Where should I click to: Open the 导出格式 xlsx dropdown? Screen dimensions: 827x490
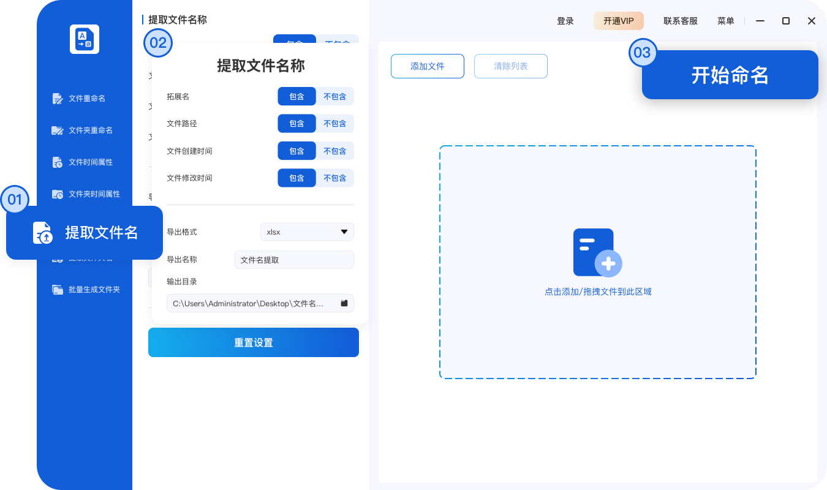[x=306, y=232]
